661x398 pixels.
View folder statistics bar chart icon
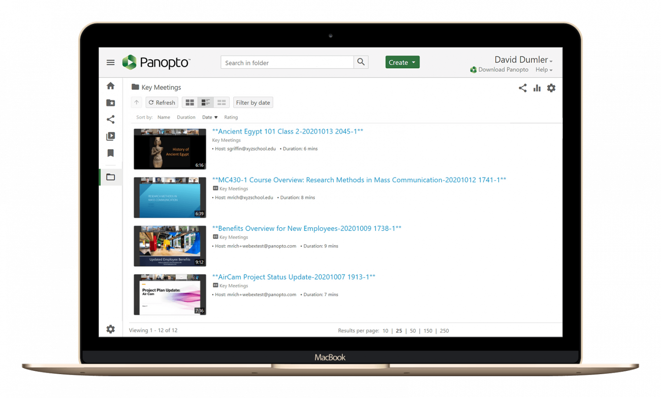pos(537,88)
